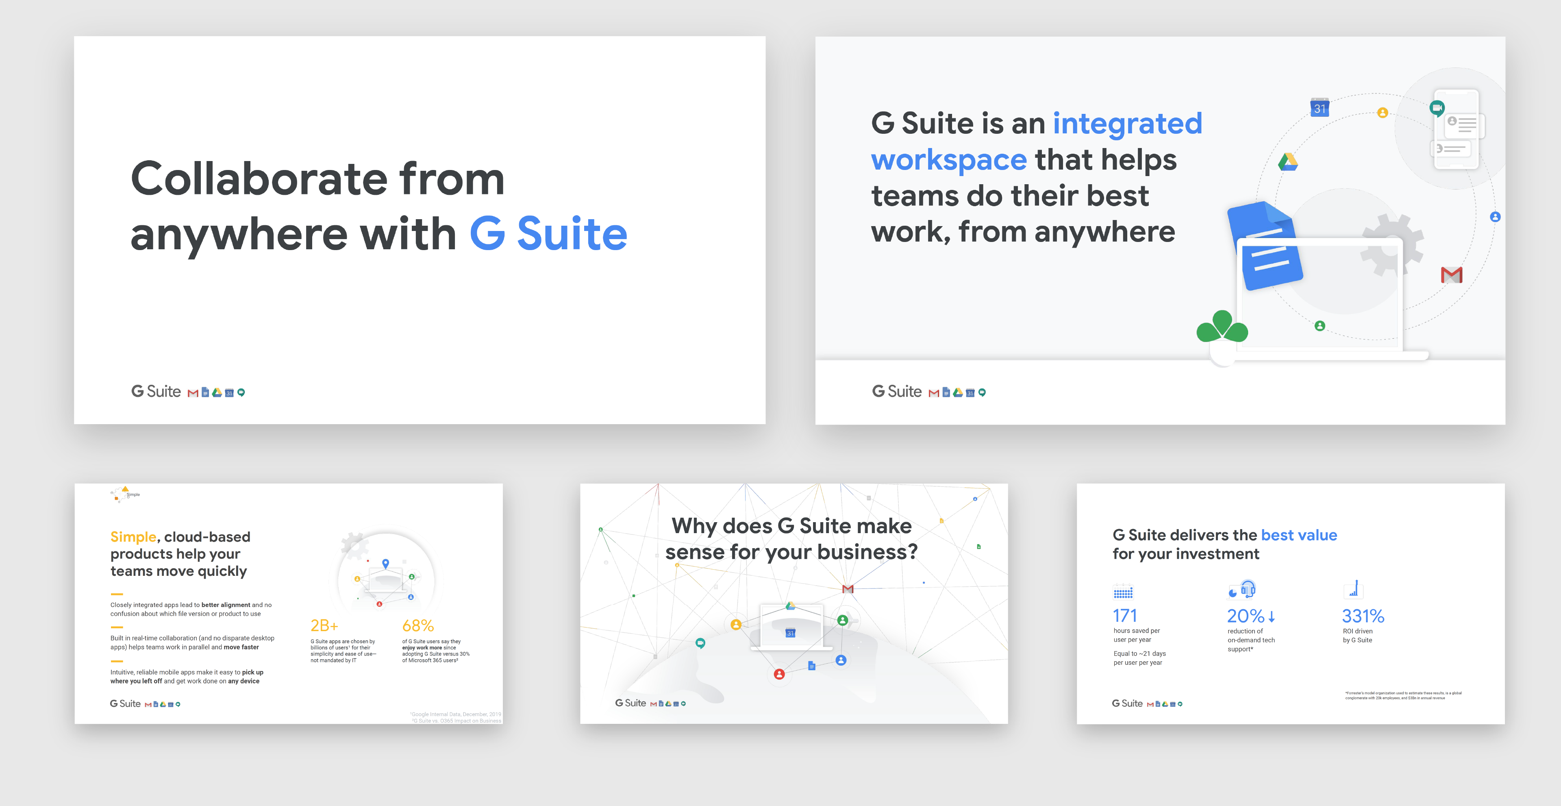Click the paragraph starting Closely integrated apps
The height and width of the screenshot is (806, 1561).
point(191,609)
